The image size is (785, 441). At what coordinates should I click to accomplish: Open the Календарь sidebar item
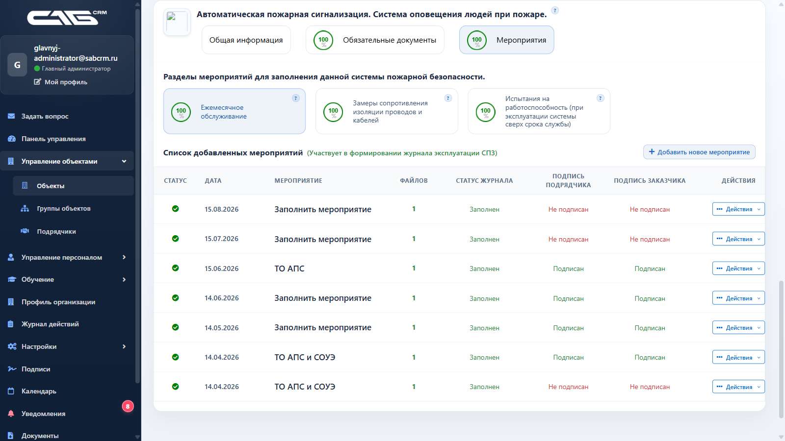[x=67, y=391]
